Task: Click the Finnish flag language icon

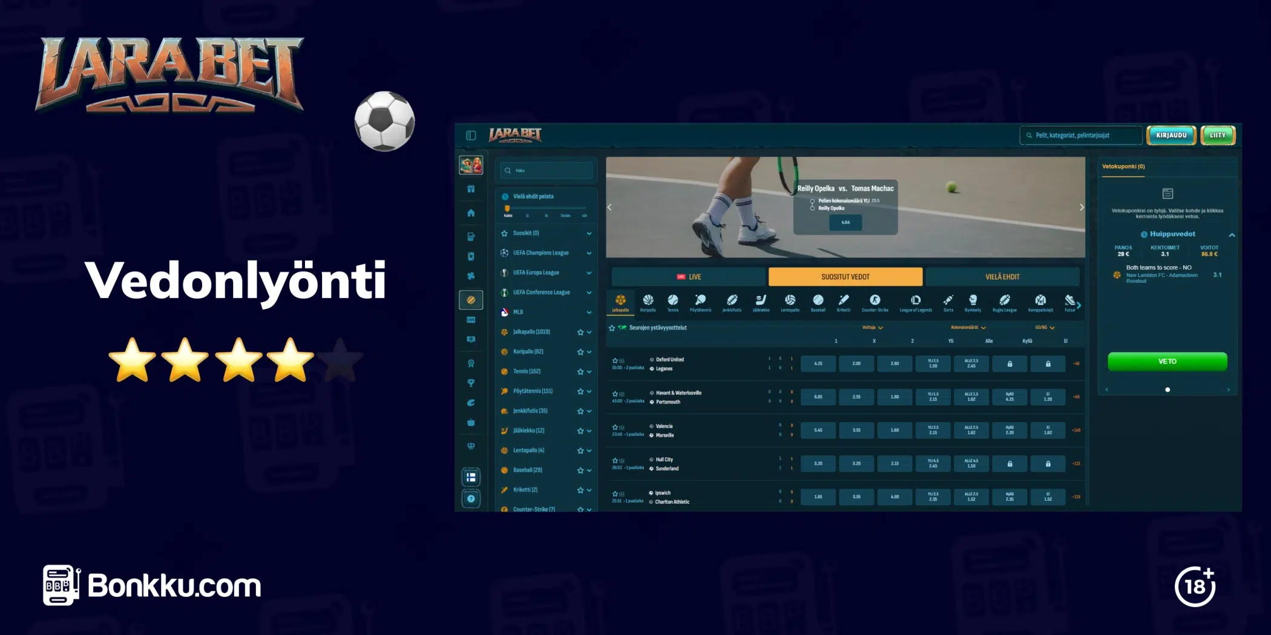Action: point(471,477)
